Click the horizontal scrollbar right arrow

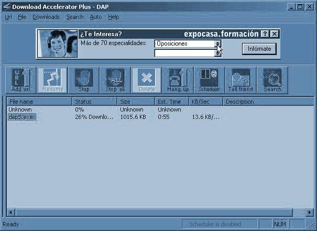[310, 213]
